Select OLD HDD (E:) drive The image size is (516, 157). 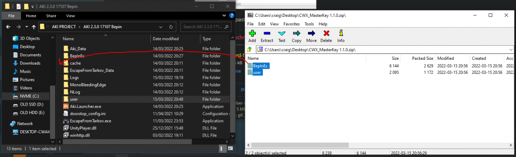[31, 112]
